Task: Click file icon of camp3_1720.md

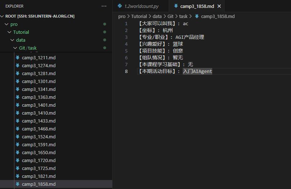Action: pyautogui.click(x=18, y=161)
